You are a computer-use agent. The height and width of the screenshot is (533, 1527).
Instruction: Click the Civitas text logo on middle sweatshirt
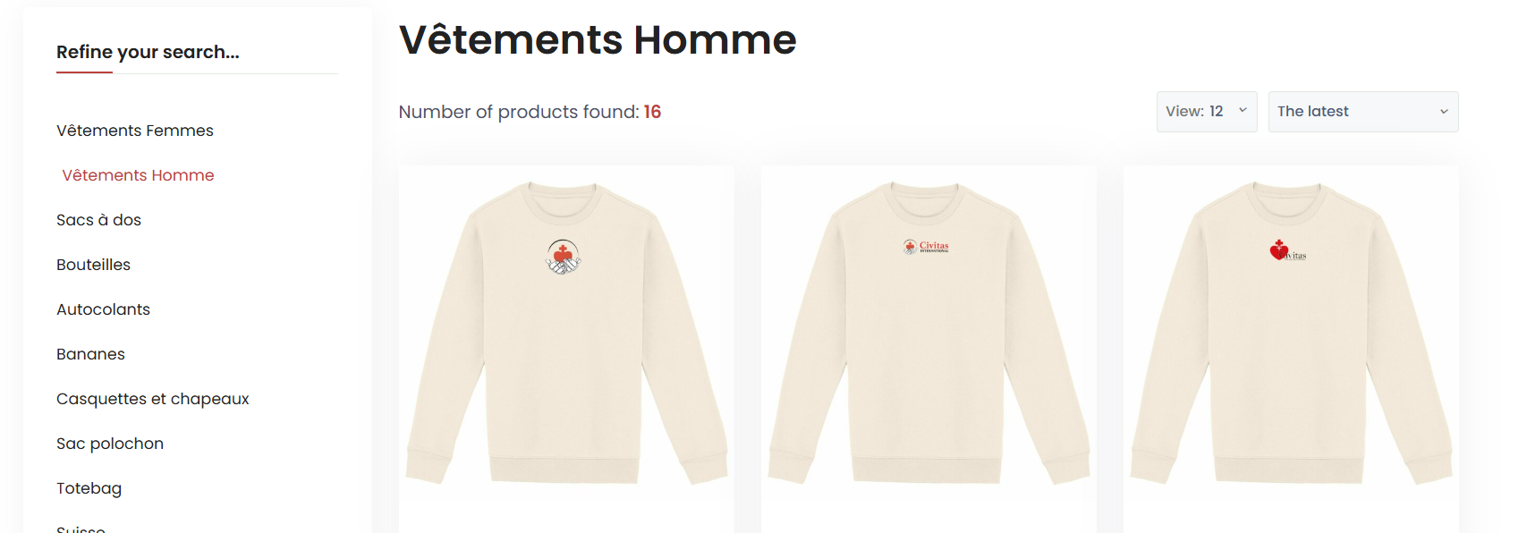point(926,247)
